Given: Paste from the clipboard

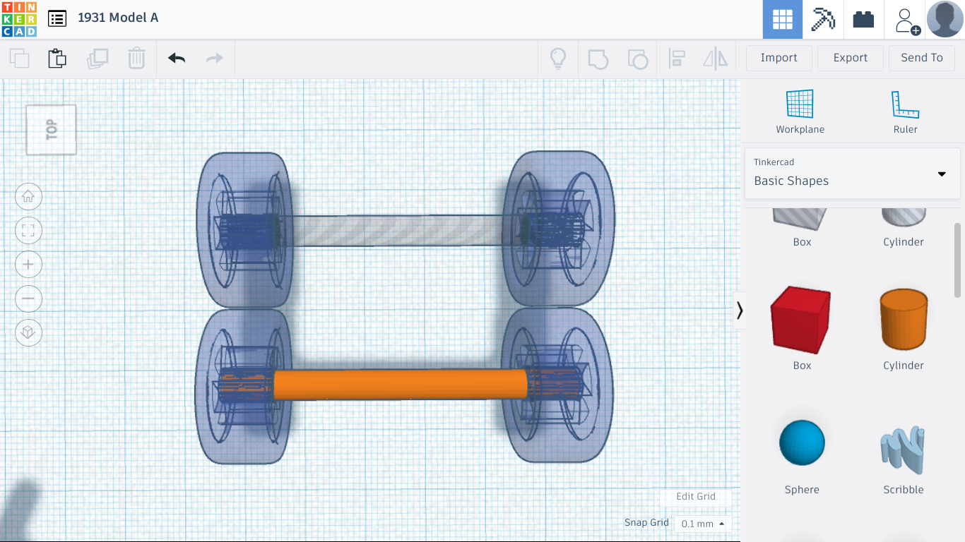Looking at the screenshot, I should point(57,59).
